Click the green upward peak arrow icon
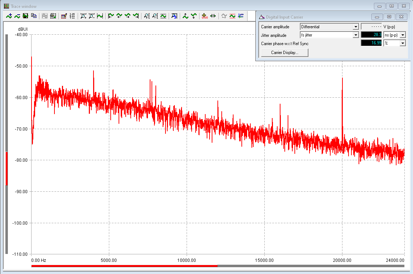This screenshot has height=274, width=413. tap(186, 16)
